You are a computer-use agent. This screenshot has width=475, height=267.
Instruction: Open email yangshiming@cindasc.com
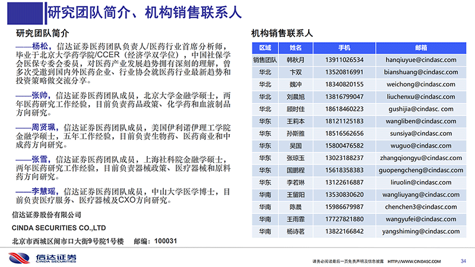tap(421, 231)
